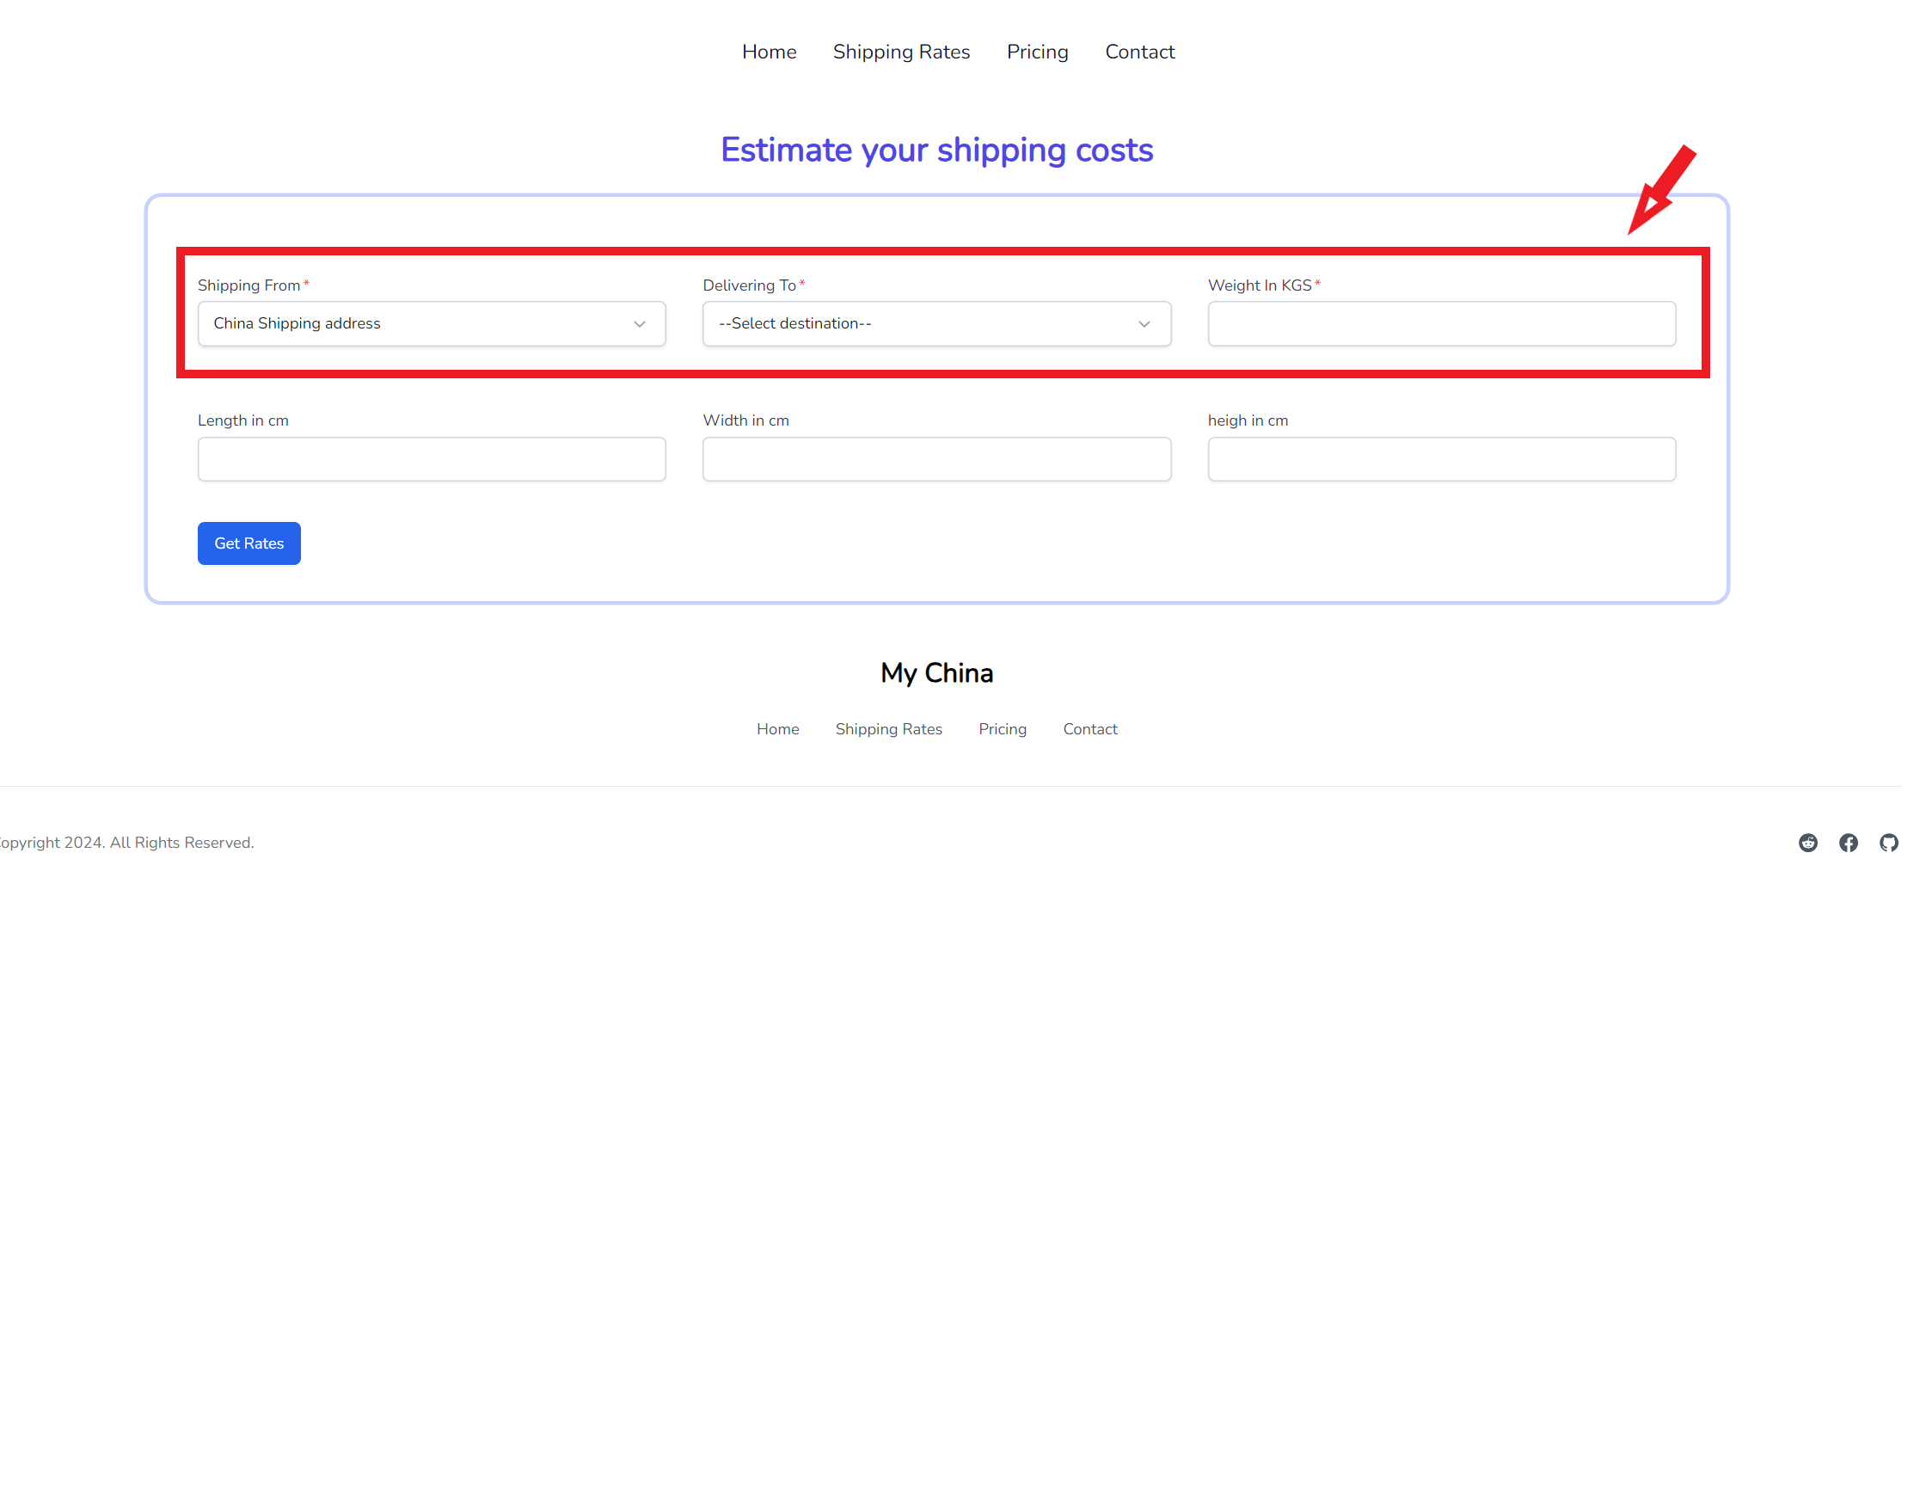Focus the Width in cm field
Viewport: 1926px width, 1485px height.
tap(936, 458)
